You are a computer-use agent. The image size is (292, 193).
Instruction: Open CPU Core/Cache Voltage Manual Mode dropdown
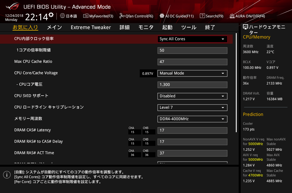192,73
